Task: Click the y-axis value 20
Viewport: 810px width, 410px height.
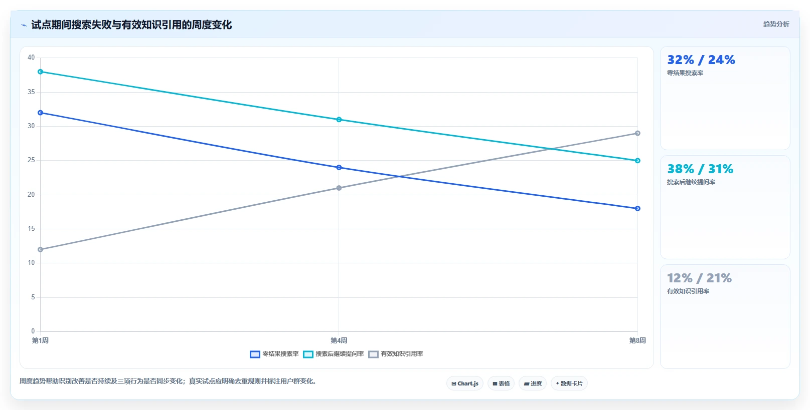Action: coord(31,195)
